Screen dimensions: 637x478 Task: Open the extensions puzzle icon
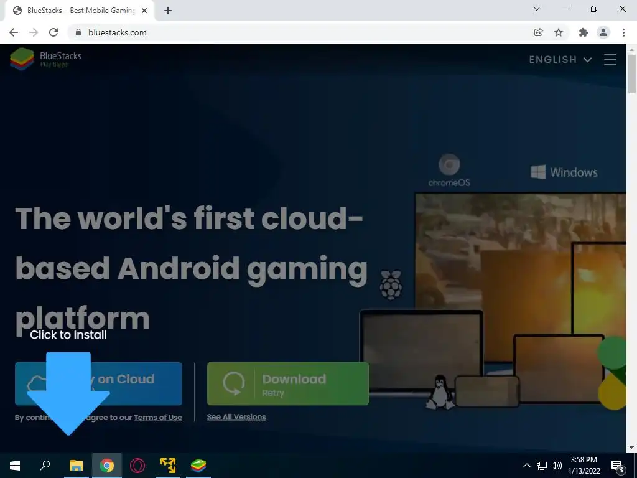pyautogui.click(x=584, y=32)
